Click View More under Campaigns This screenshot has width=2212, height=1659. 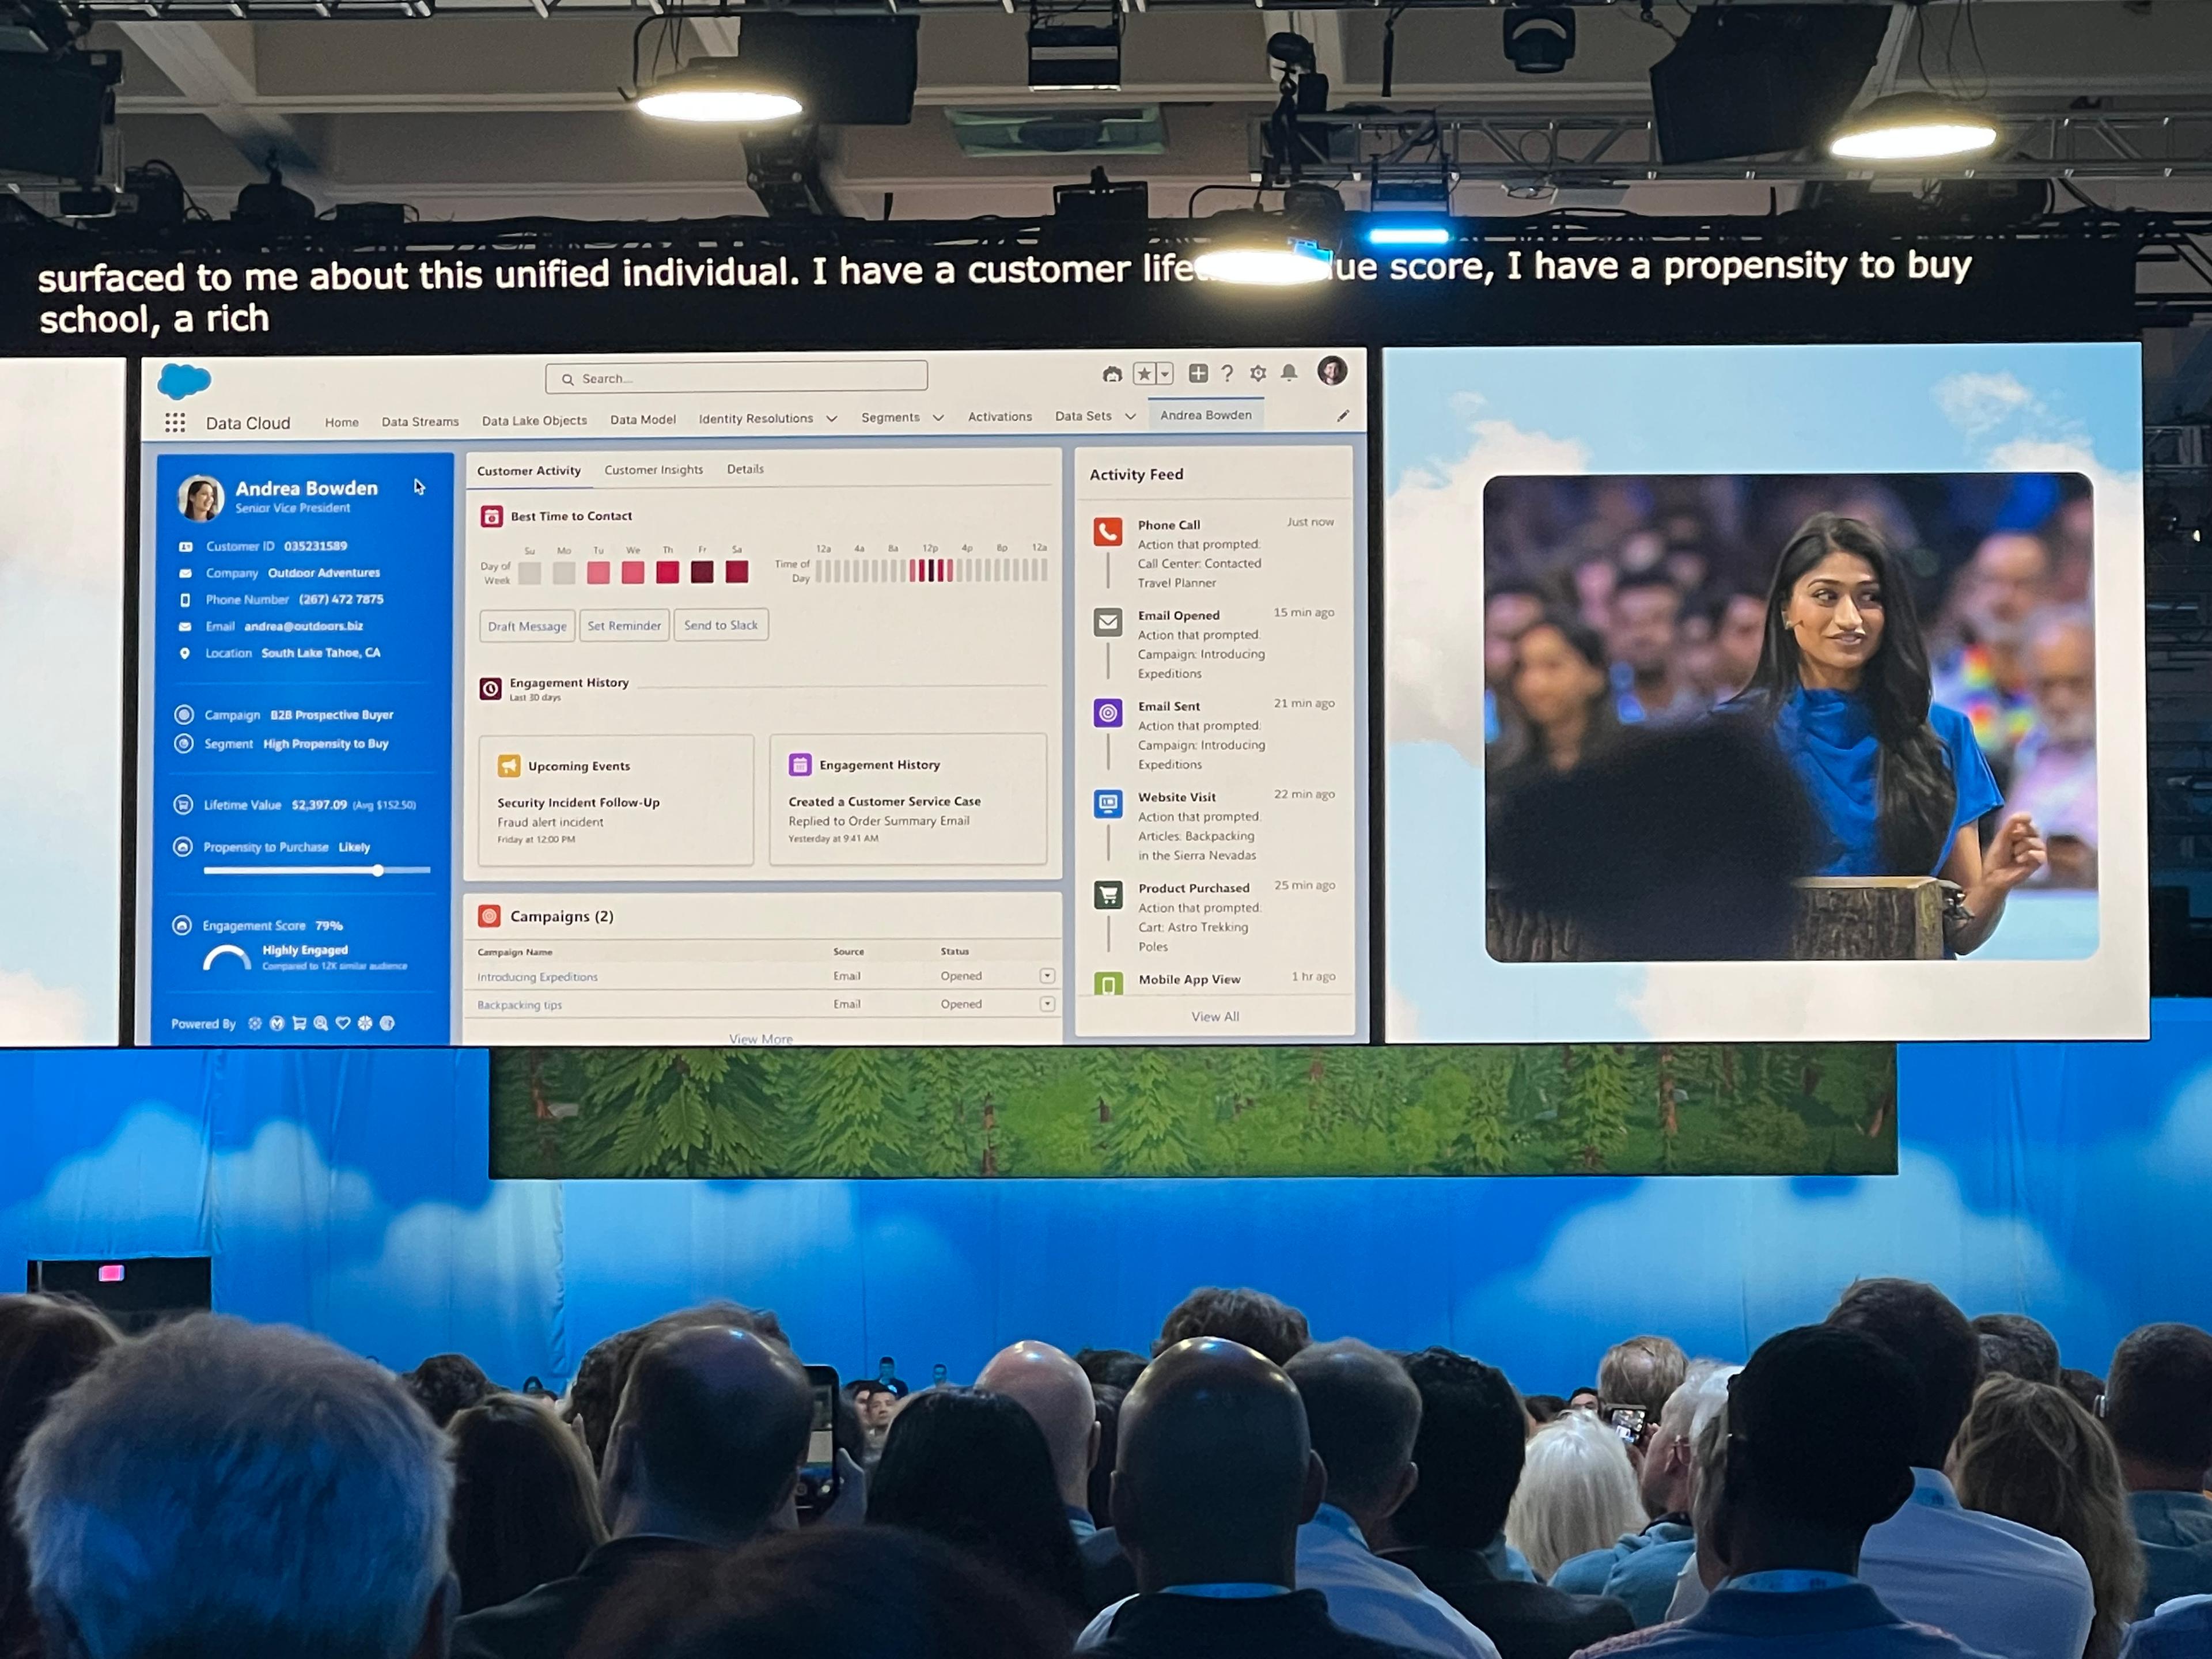click(760, 1039)
